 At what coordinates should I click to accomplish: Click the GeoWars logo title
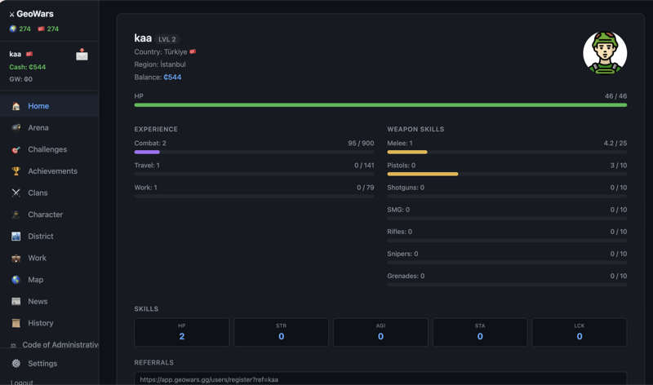(x=34, y=14)
